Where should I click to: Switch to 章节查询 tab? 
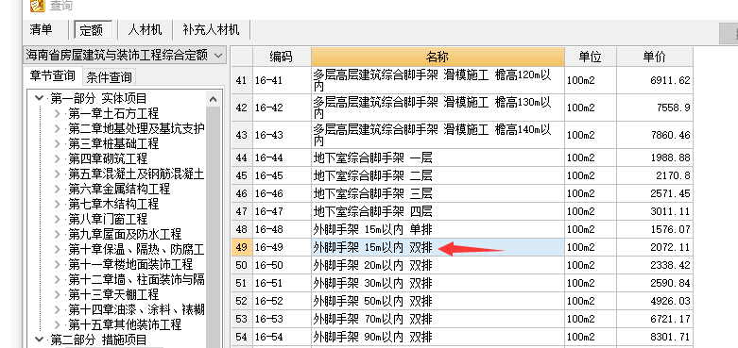pyautogui.click(x=52, y=75)
